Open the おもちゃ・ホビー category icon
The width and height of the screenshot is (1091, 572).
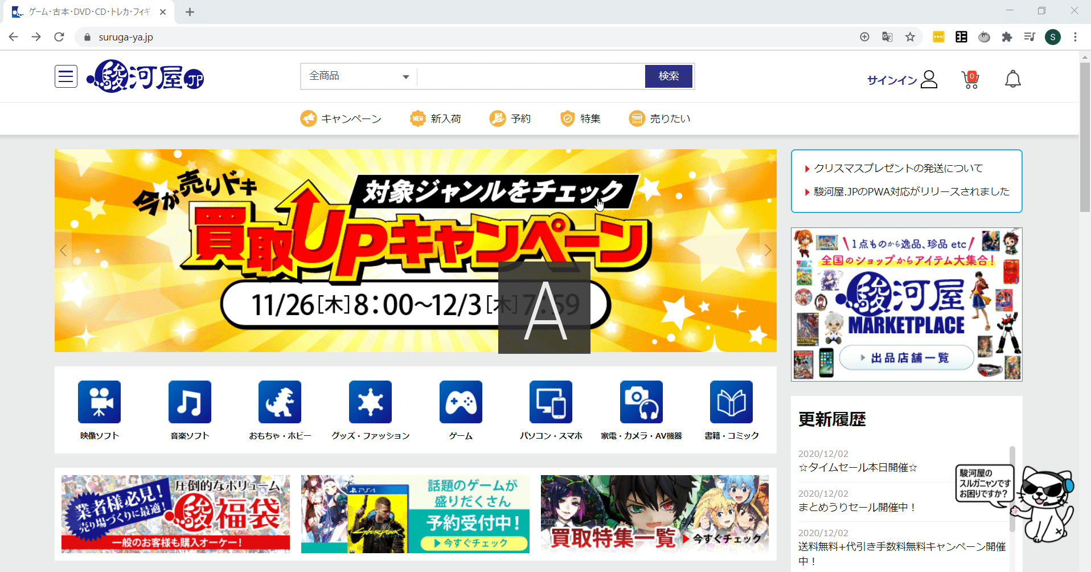tap(280, 402)
